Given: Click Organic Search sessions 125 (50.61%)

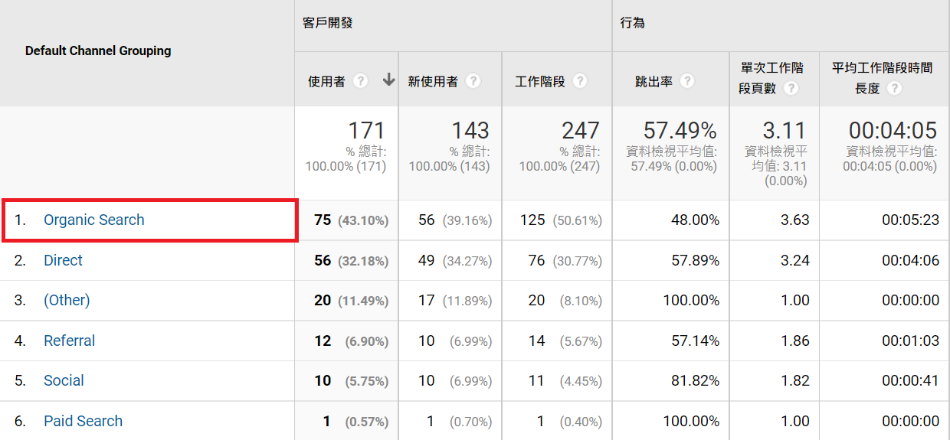Looking at the screenshot, I should pos(561,220).
